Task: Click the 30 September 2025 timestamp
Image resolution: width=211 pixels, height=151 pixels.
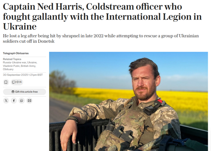Action: (x=23, y=75)
